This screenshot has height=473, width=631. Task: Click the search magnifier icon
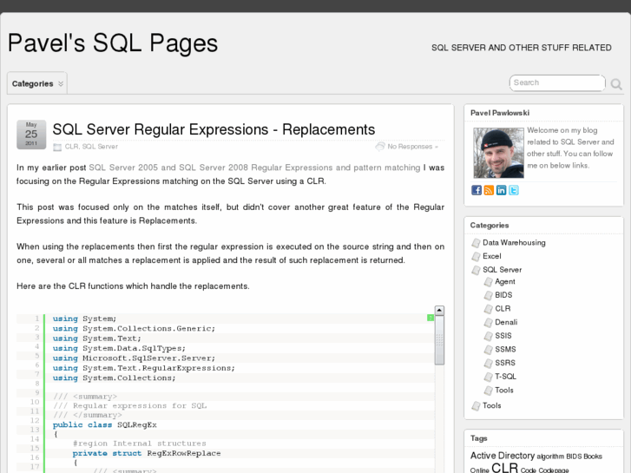(615, 84)
